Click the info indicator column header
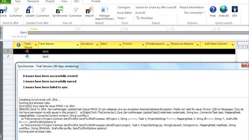 pyautogui.click(x=19, y=45)
